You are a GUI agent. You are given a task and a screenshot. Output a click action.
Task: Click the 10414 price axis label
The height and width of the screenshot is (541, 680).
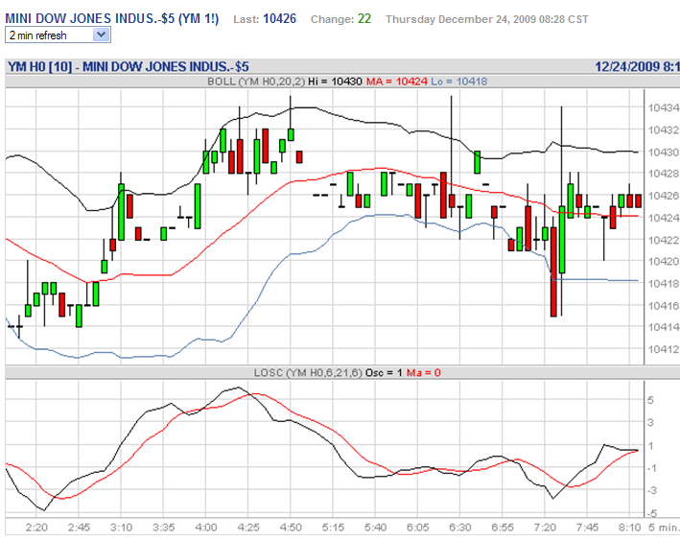point(664,327)
